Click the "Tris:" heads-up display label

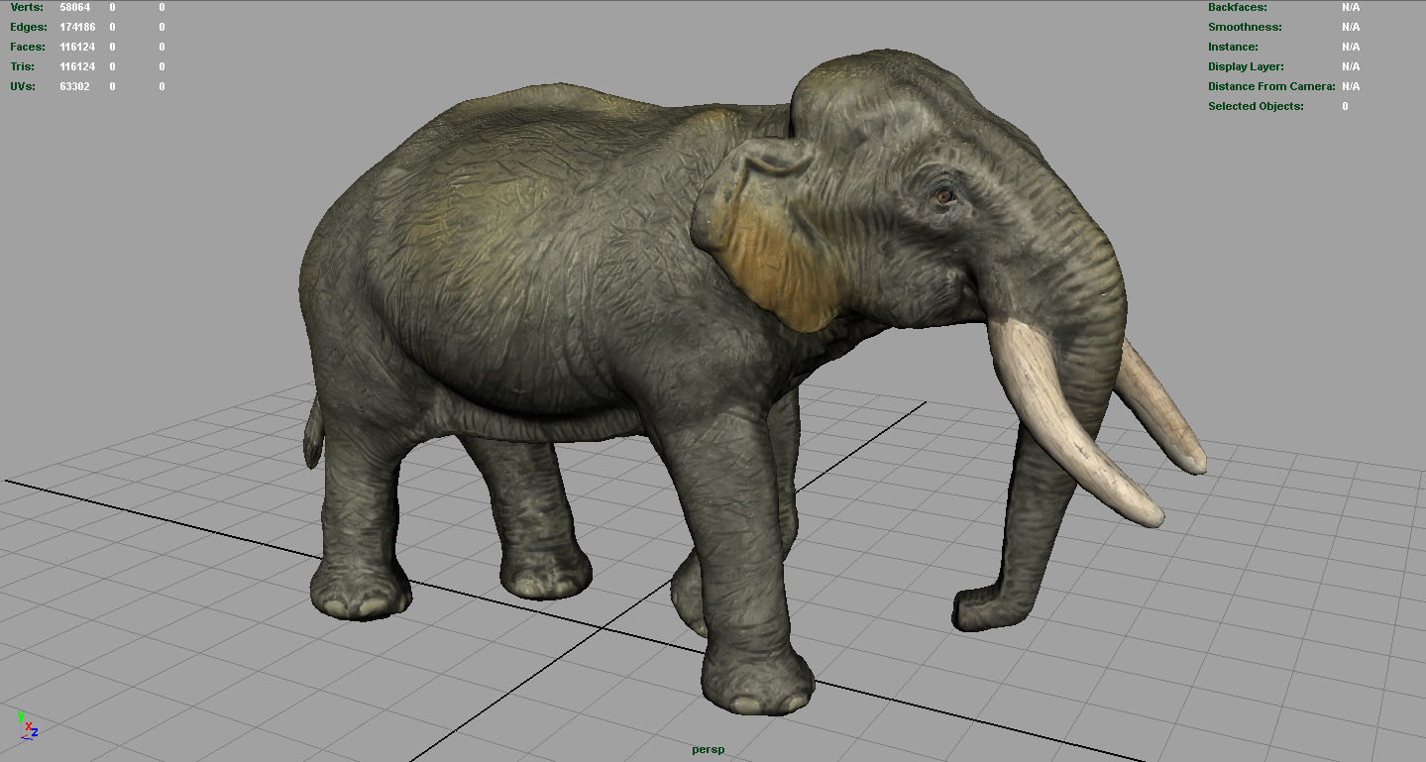point(23,66)
